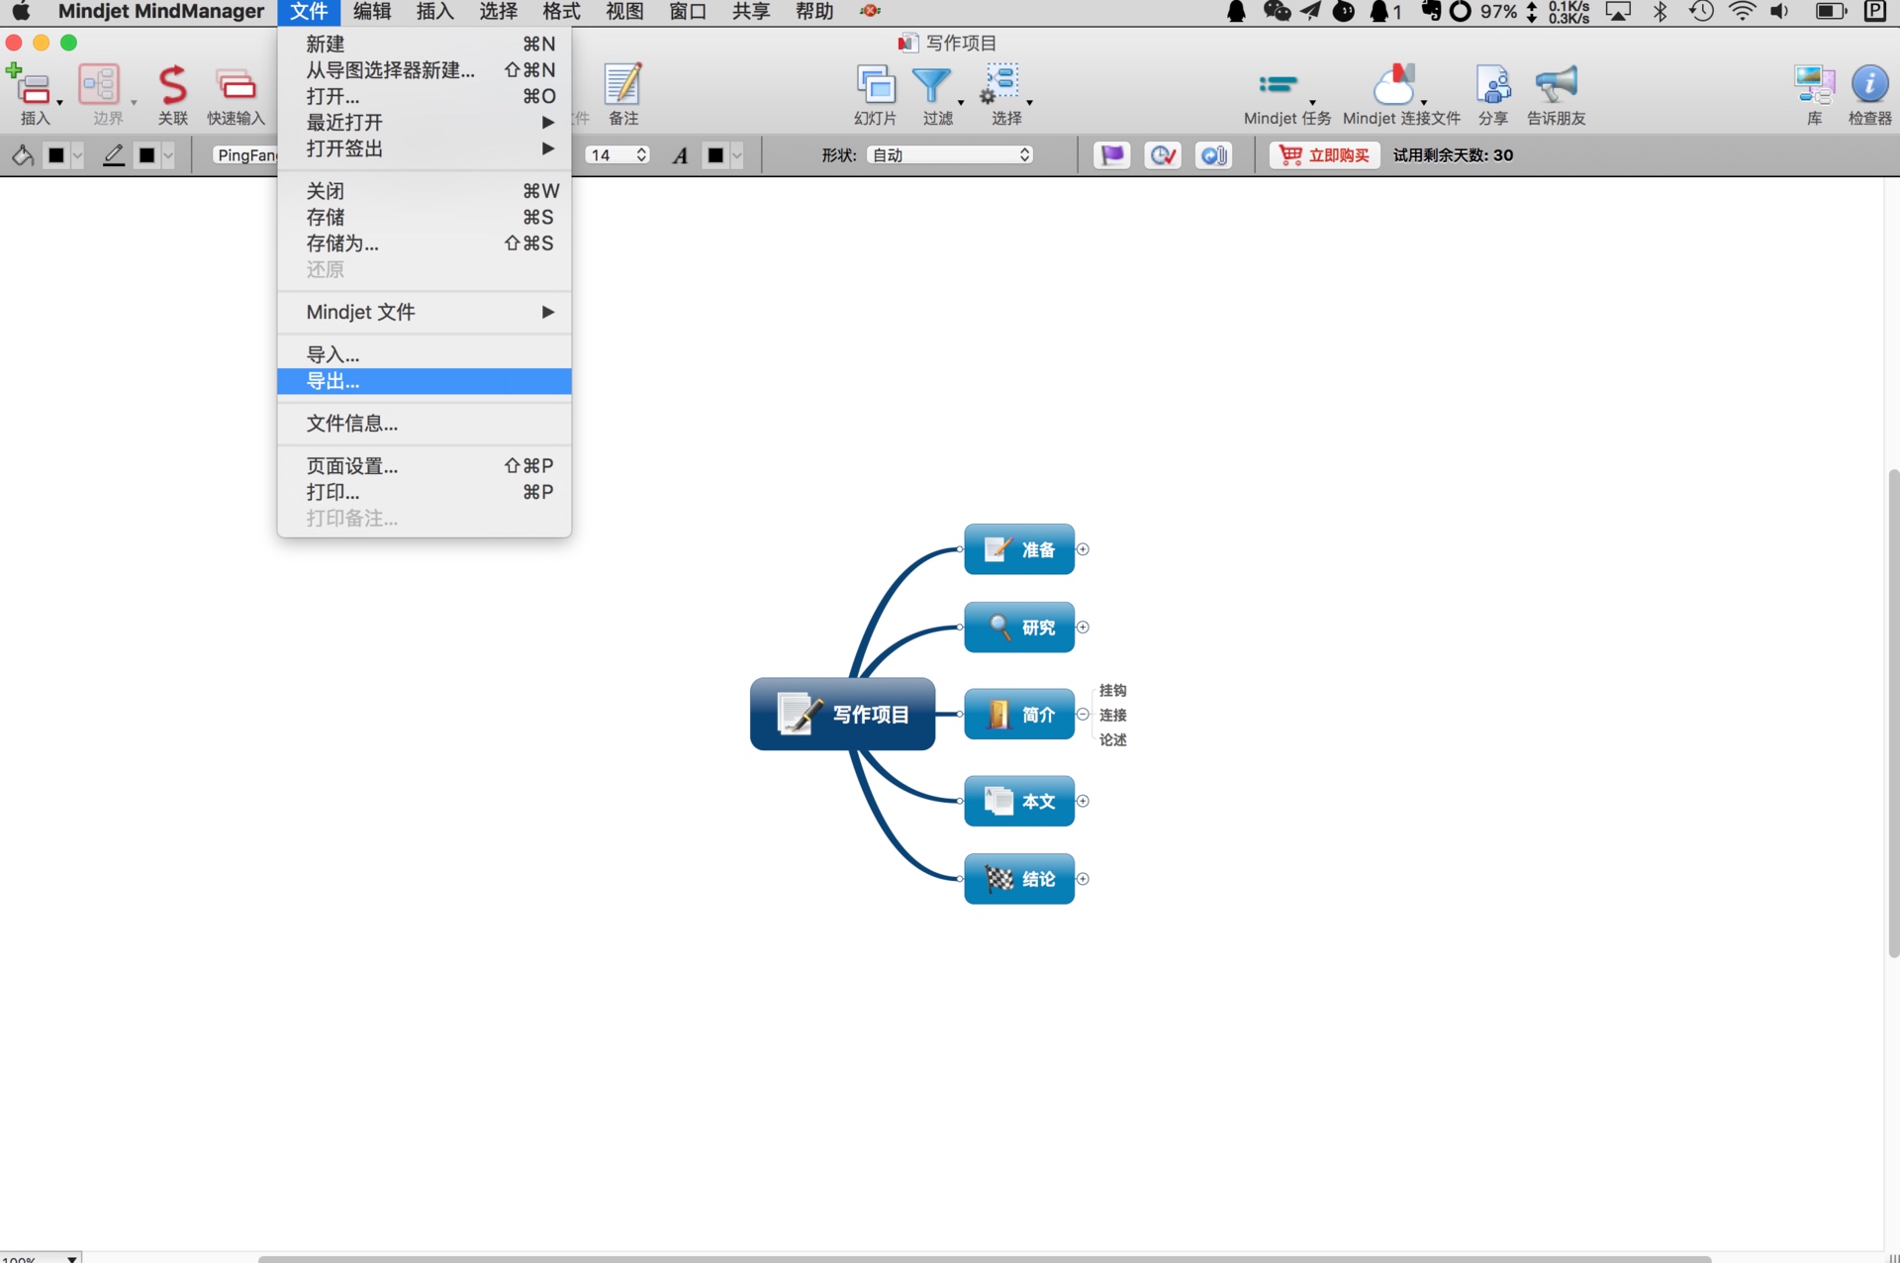This screenshot has width=1900, height=1263.
Task: Open the Shape (形状) dropdown
Action: pos(950,155)
